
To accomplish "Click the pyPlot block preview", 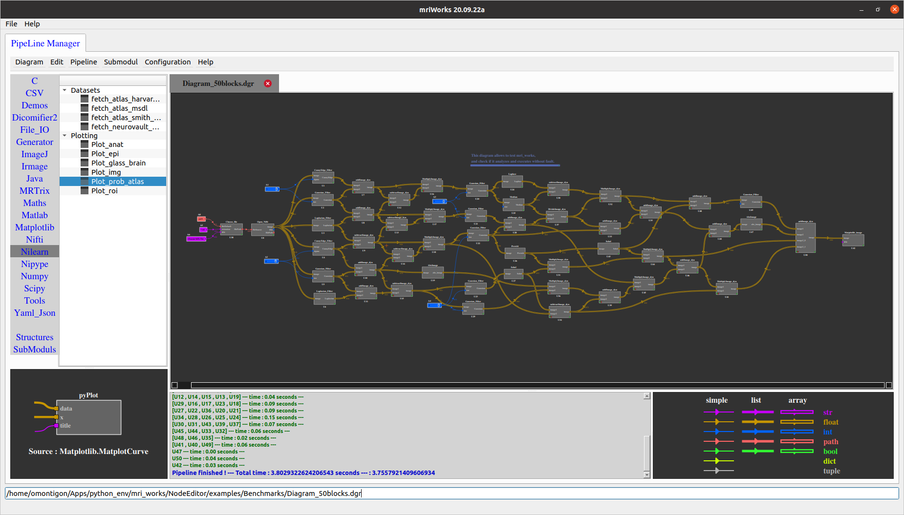I will [88, 417].
